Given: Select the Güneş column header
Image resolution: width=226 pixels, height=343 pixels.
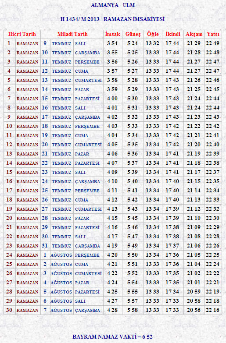Looking at the screenshot, I should tap(133, 34).
